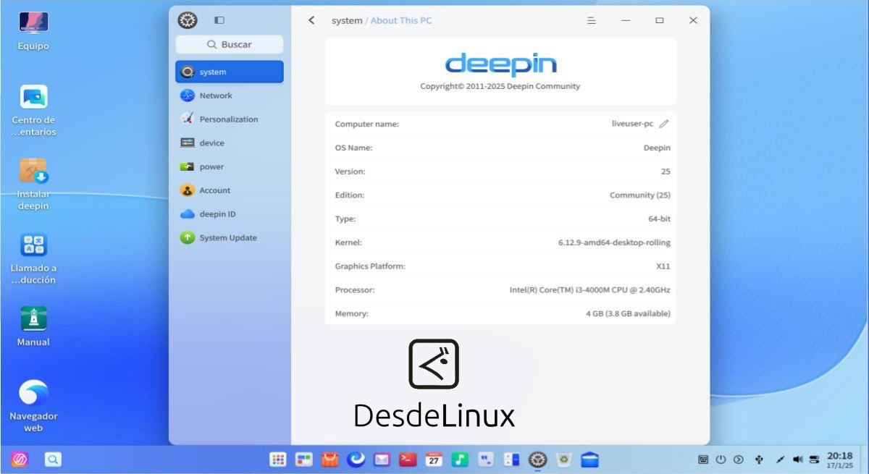869x474 pixels.
Task: Switch keyboard layout from the system tray
Action: click(x=702, y=459)
